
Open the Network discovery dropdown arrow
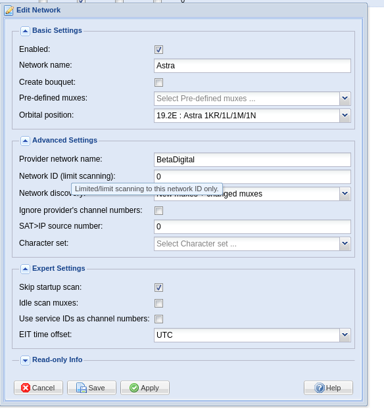point(345,194)
